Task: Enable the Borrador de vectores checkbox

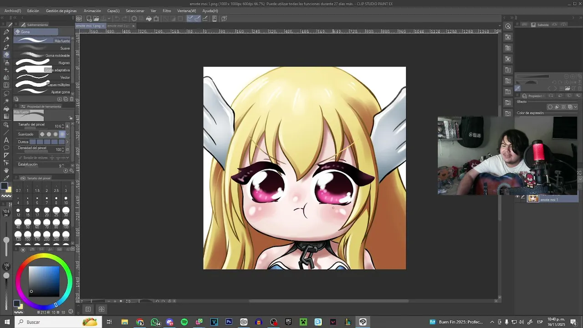Action: pos(20,158)
